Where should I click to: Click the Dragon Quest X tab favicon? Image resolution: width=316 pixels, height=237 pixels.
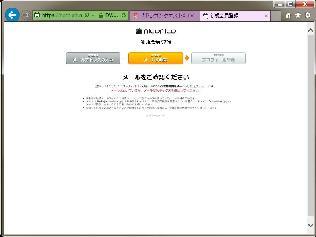click(135, 15)
